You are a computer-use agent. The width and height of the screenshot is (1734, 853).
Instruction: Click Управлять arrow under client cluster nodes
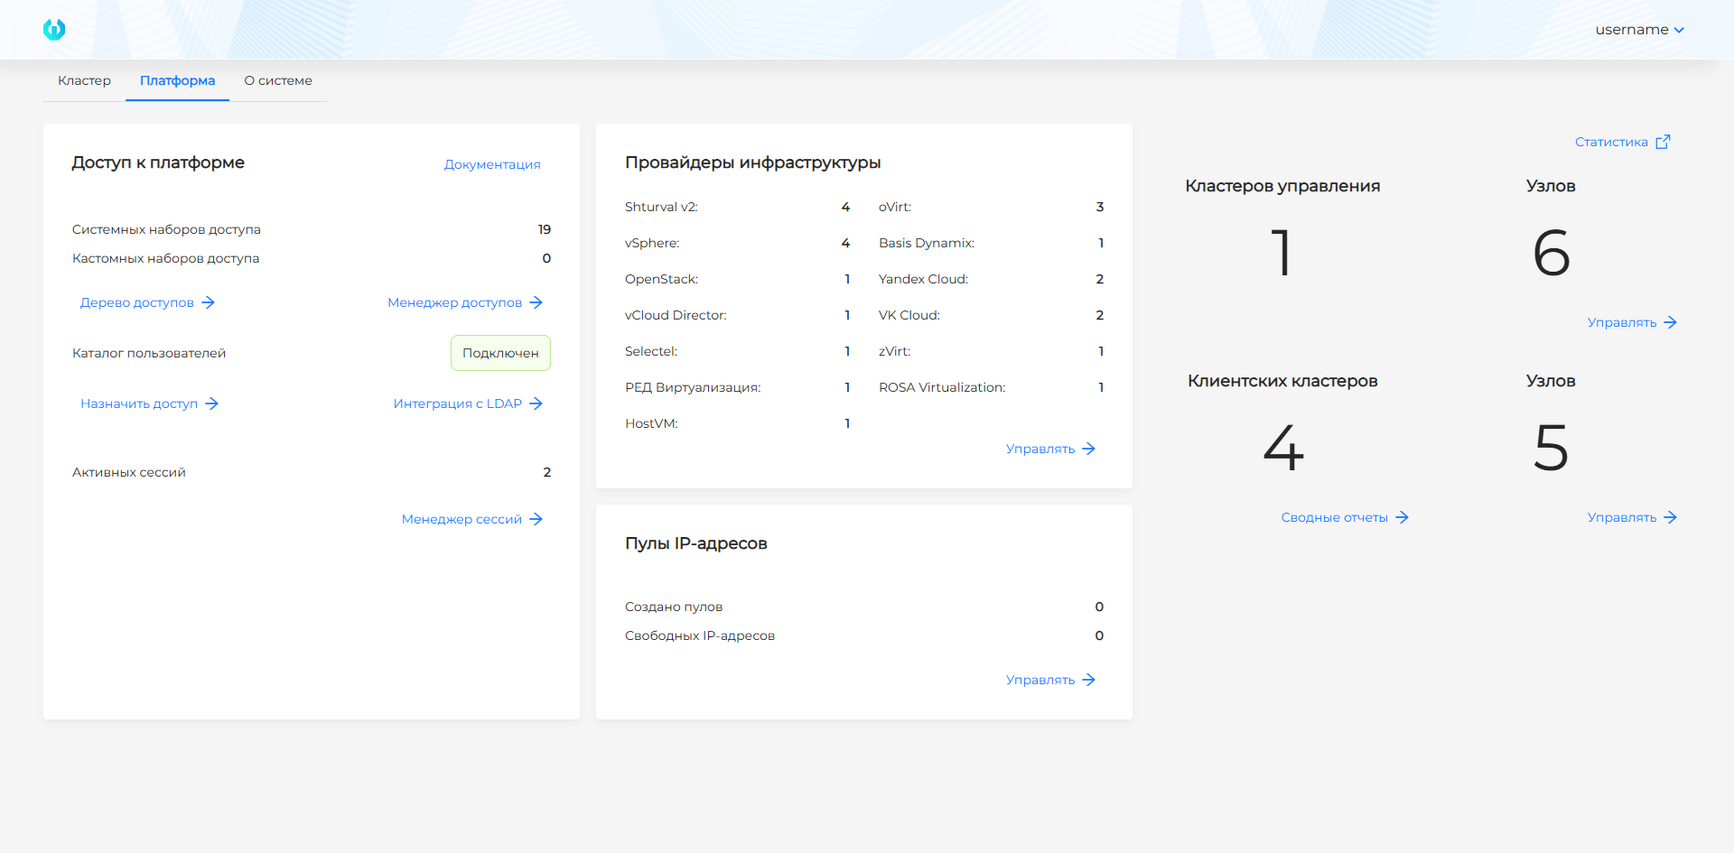[x=1671, y=517]
